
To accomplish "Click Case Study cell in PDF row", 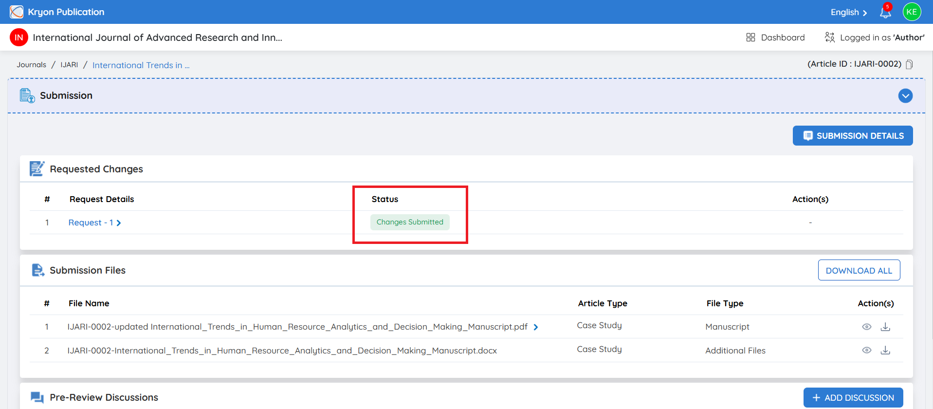I will [599, 325].
